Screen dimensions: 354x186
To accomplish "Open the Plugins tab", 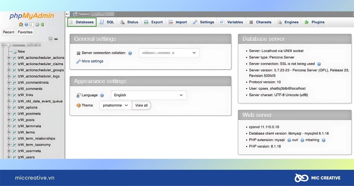I will 314,22.
